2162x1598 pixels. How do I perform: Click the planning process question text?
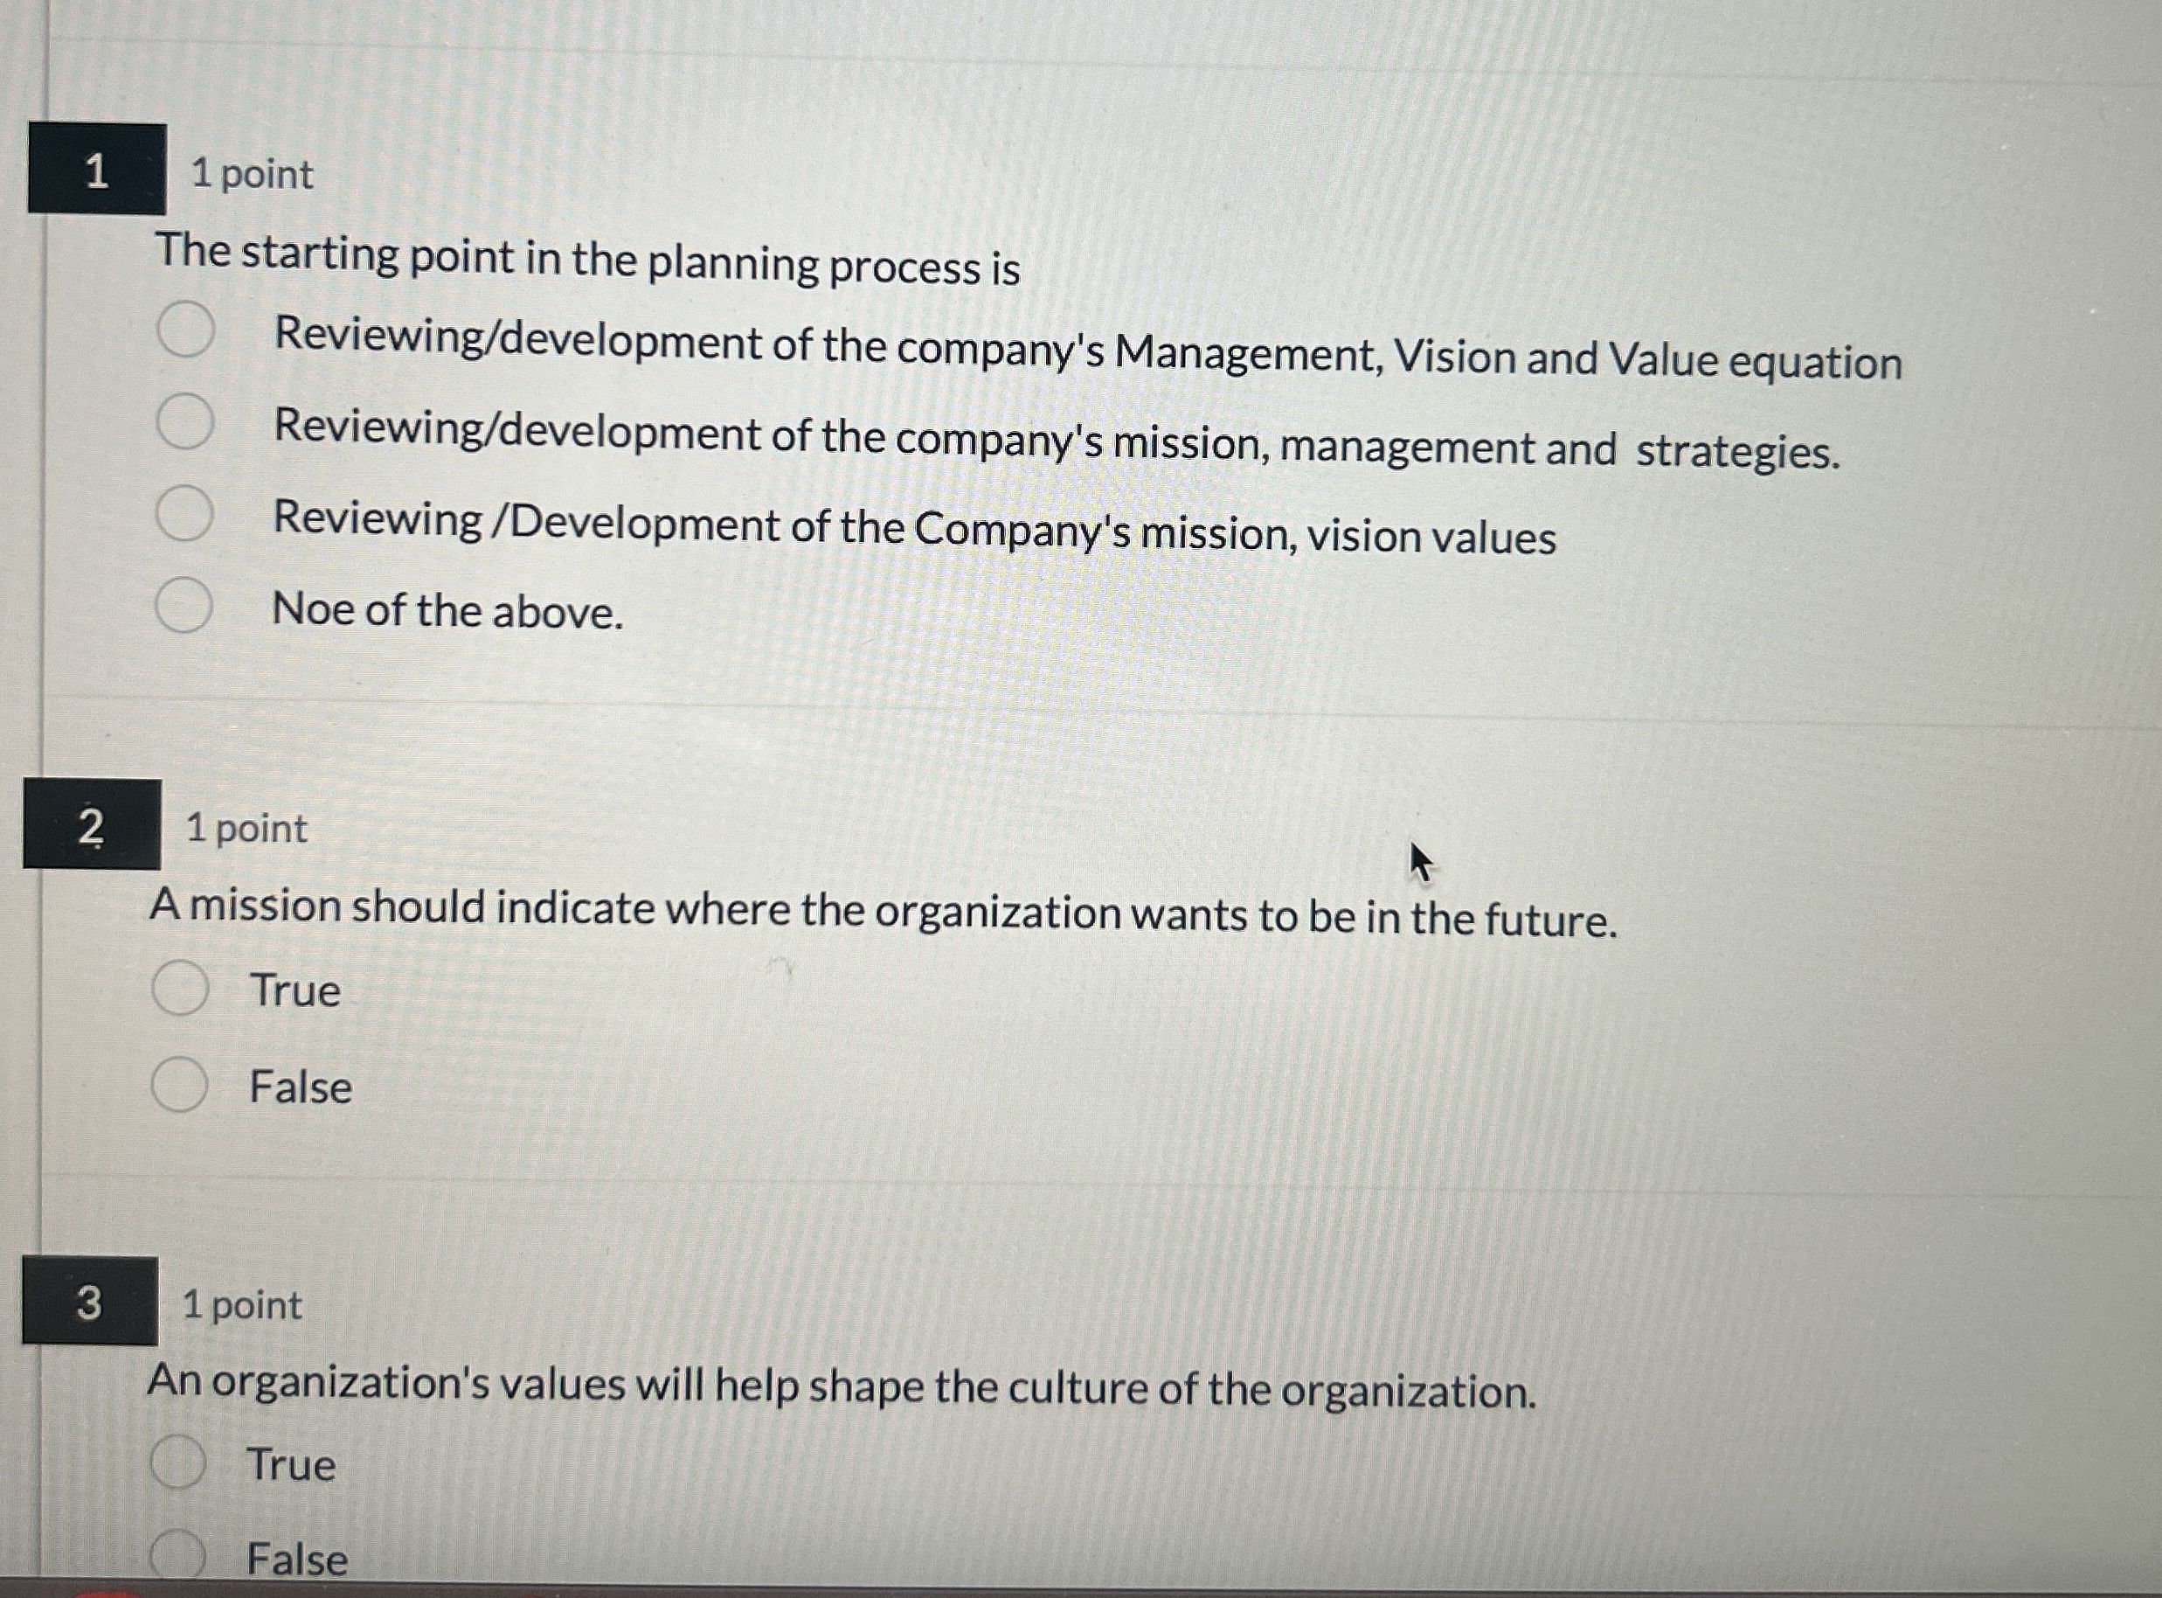pos(580,255)
